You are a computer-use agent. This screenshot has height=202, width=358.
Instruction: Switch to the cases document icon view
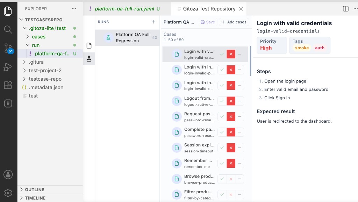tap(89, 46)
